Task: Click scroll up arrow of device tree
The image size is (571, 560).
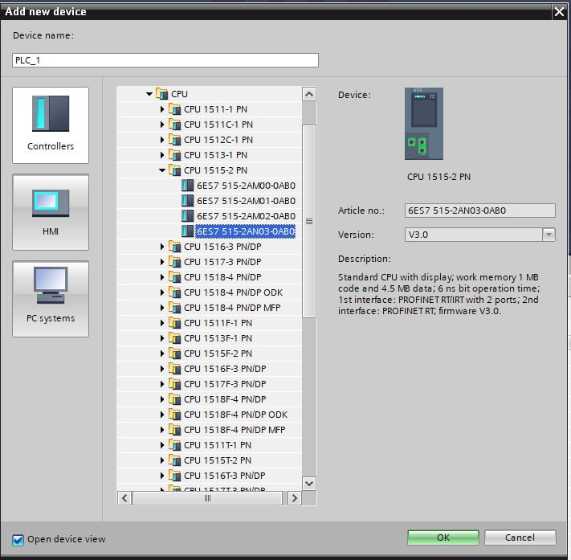Action: 309,94
